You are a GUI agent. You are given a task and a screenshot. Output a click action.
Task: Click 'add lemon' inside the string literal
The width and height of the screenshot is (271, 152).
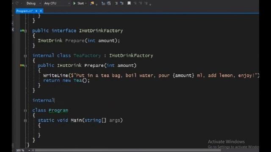(x=220, y=76)
